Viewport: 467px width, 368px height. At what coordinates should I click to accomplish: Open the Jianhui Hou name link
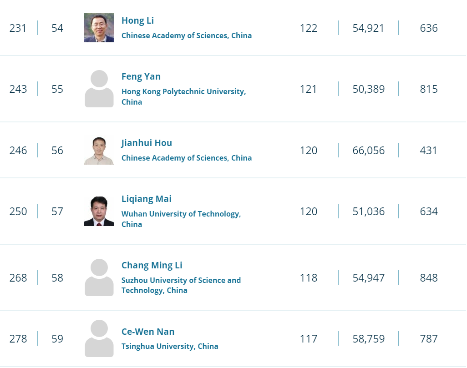pyautogui.click(x=147, y=143)
